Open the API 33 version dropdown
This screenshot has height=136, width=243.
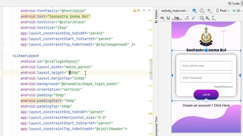coord(237,11)
